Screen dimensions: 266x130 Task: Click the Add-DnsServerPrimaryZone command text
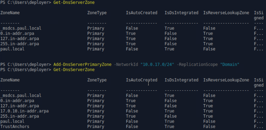point(82,64)
